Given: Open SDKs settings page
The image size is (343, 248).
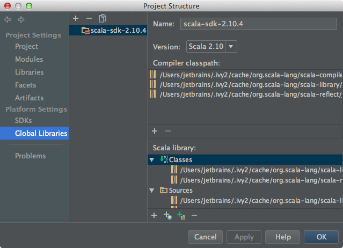Looking at the screenshot, I should (x=24, y=120).
